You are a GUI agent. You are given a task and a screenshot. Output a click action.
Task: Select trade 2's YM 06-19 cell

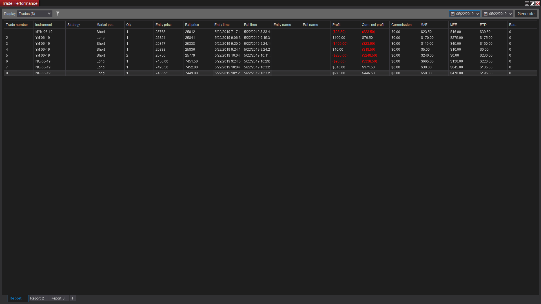tap(48, 38)
